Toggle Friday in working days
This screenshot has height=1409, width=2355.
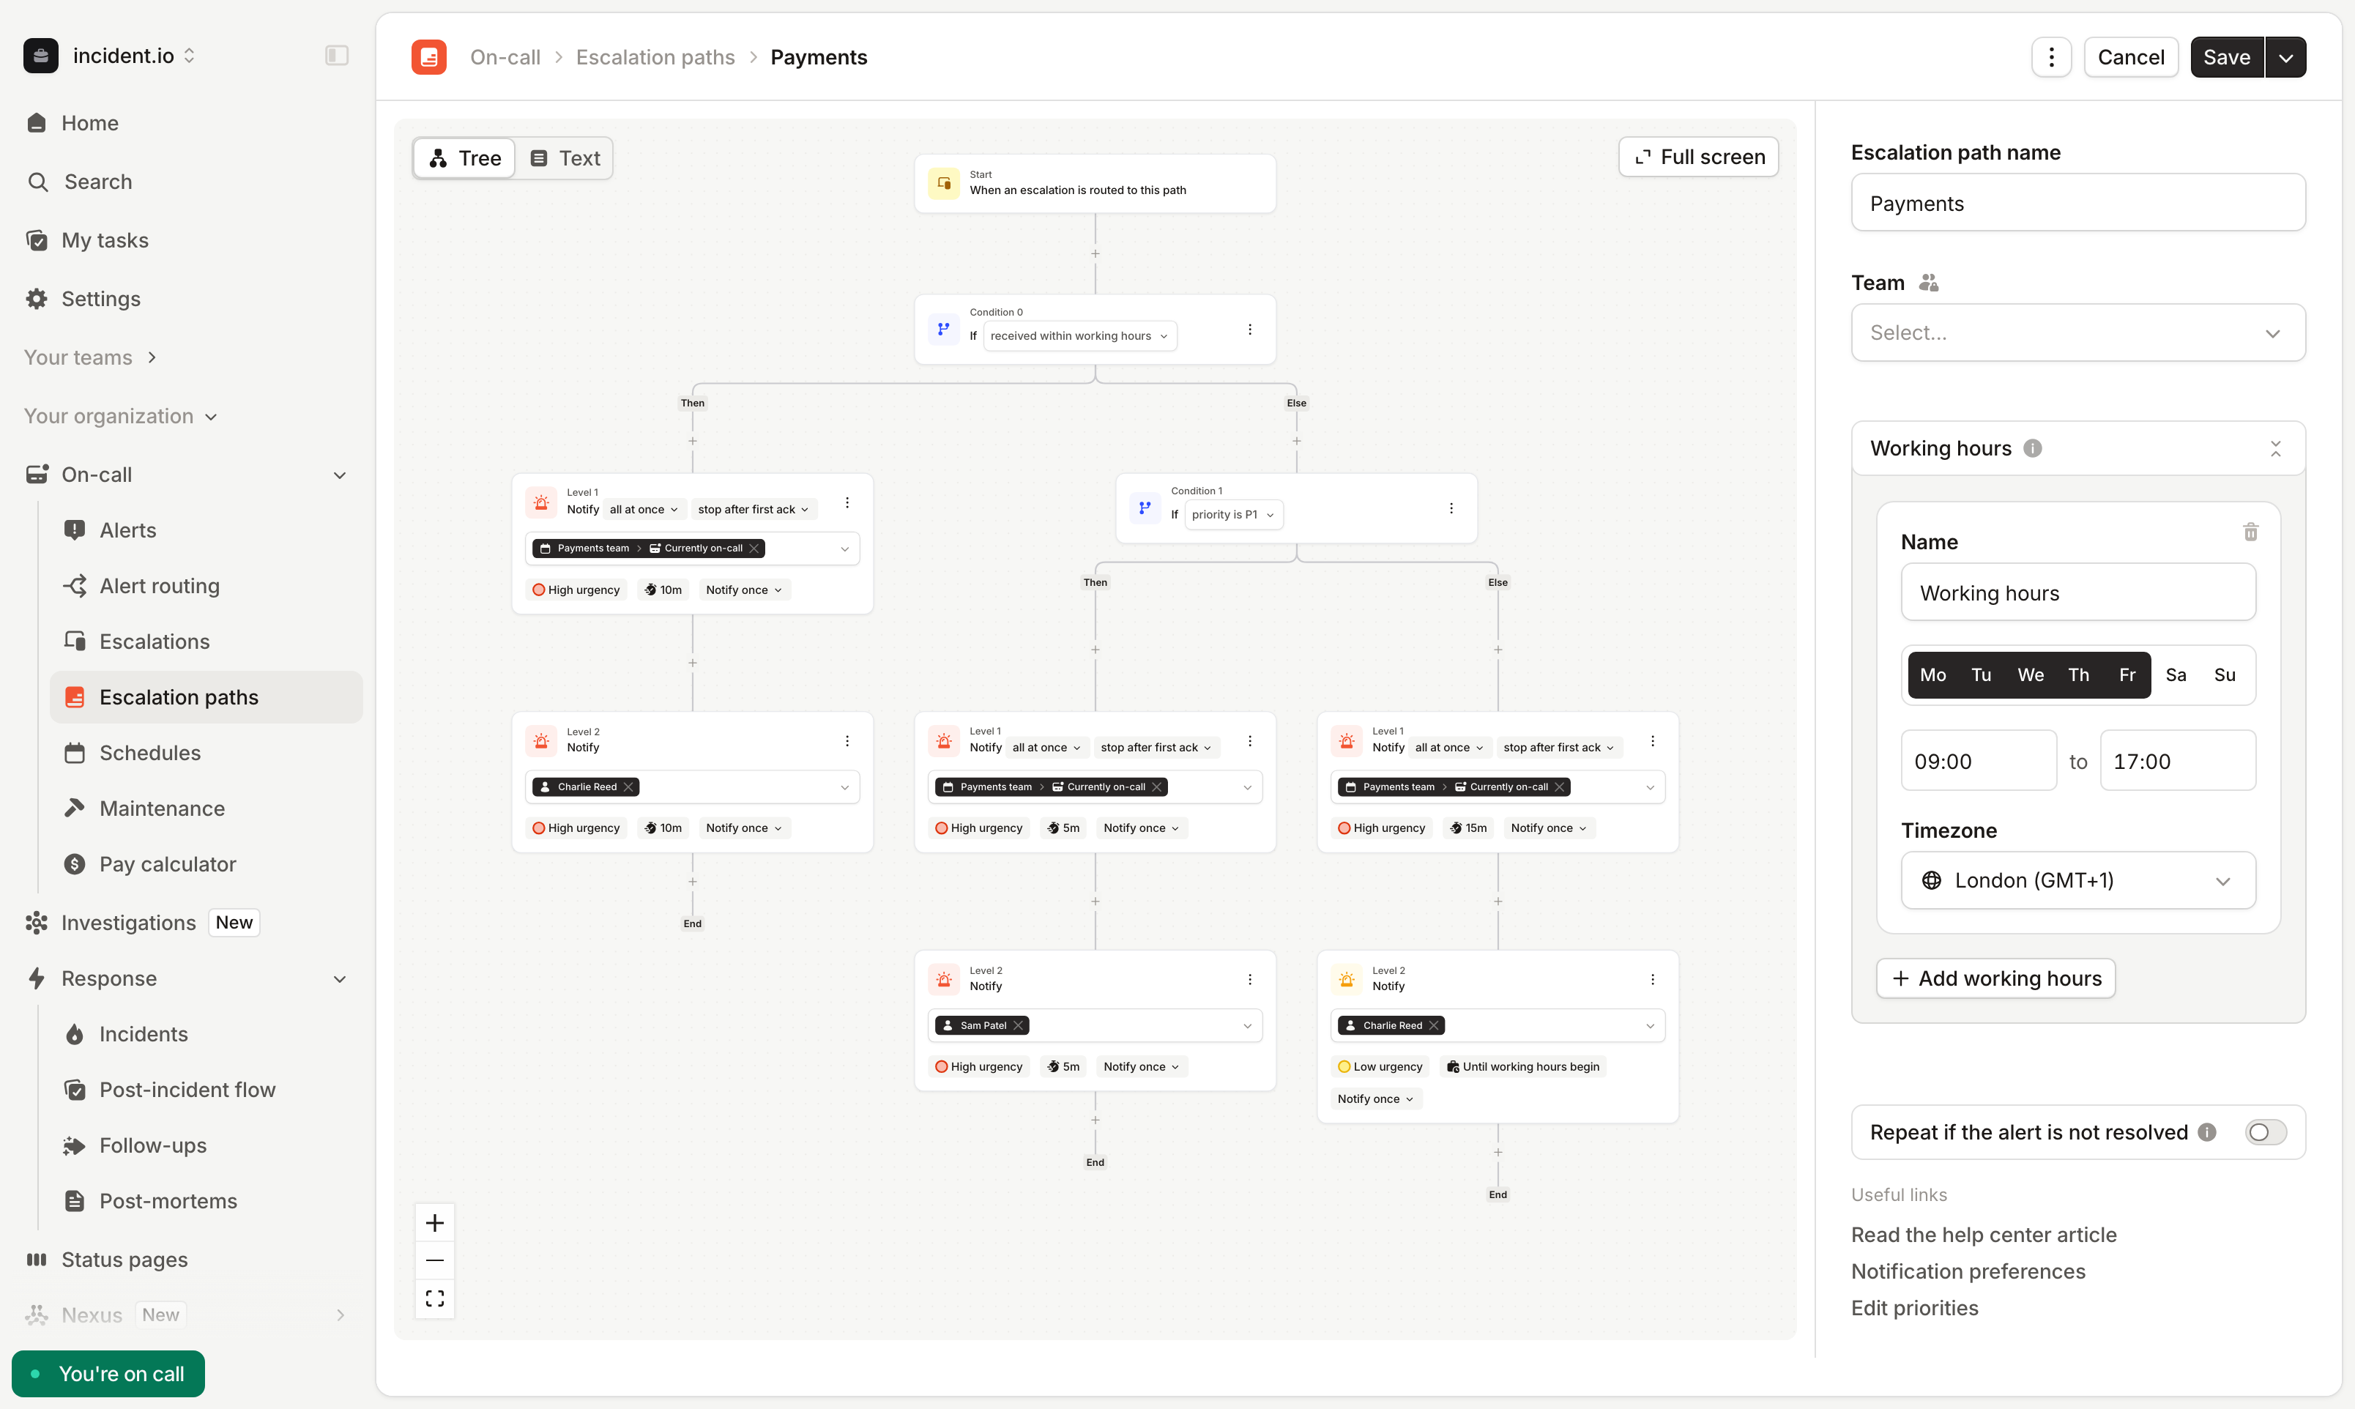[x=2127, y=675]
